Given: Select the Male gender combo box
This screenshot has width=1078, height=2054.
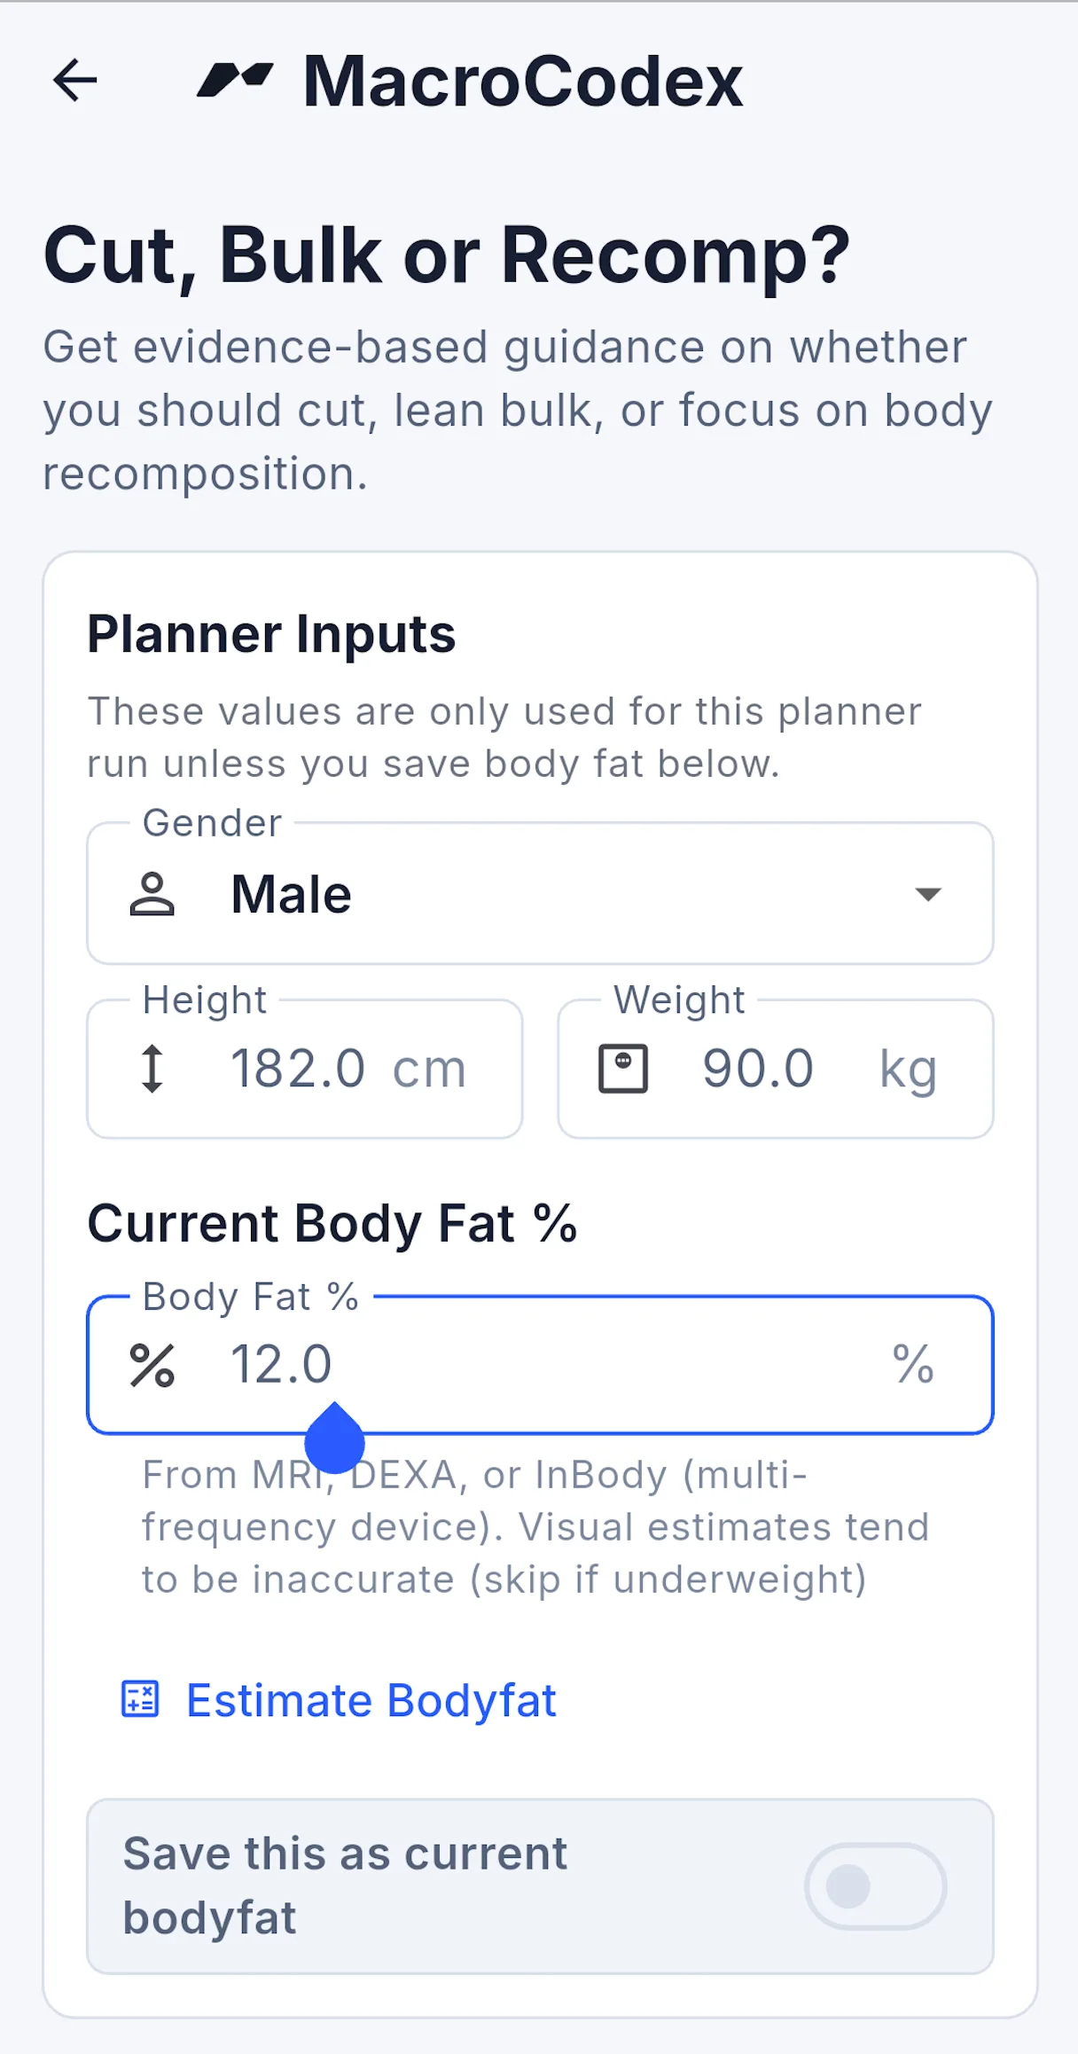Looking at the screenshot, I should [540, 894].
